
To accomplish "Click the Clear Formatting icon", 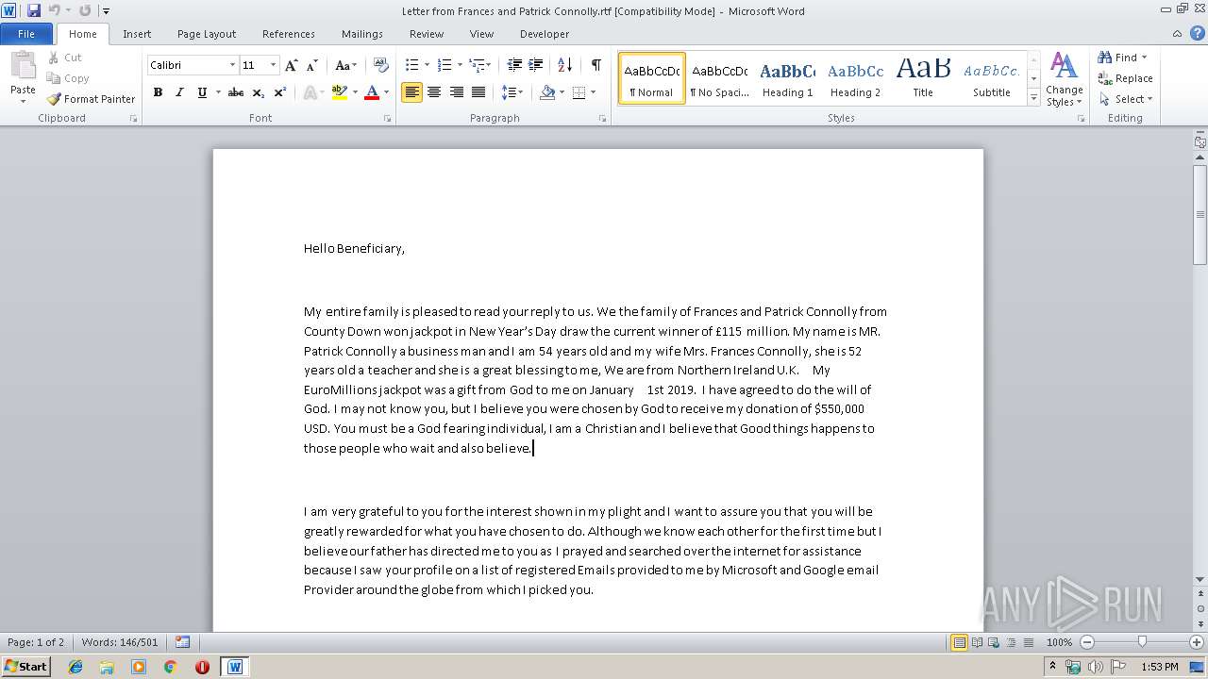I will pyautogui.click(x=380, y=65).
